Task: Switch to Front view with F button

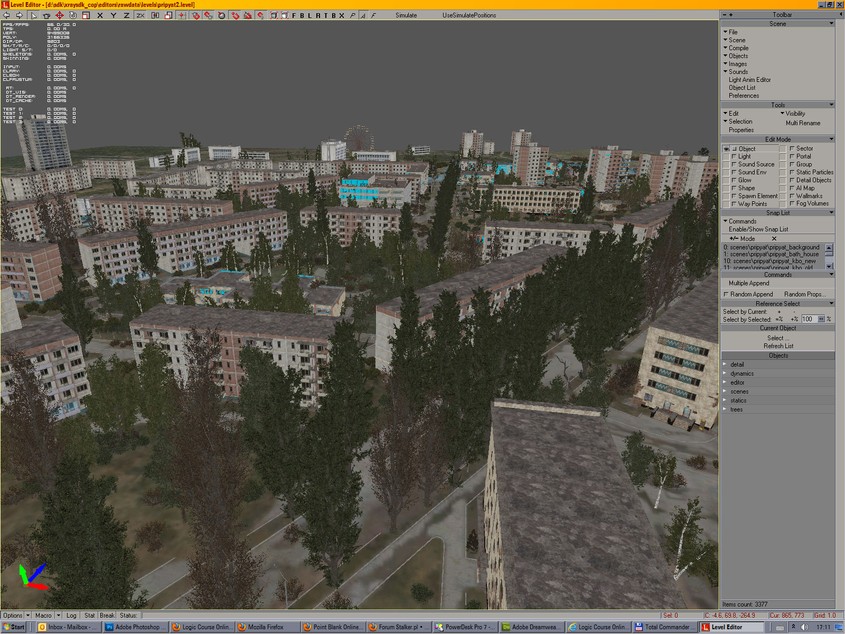Action: click(294, 15)
